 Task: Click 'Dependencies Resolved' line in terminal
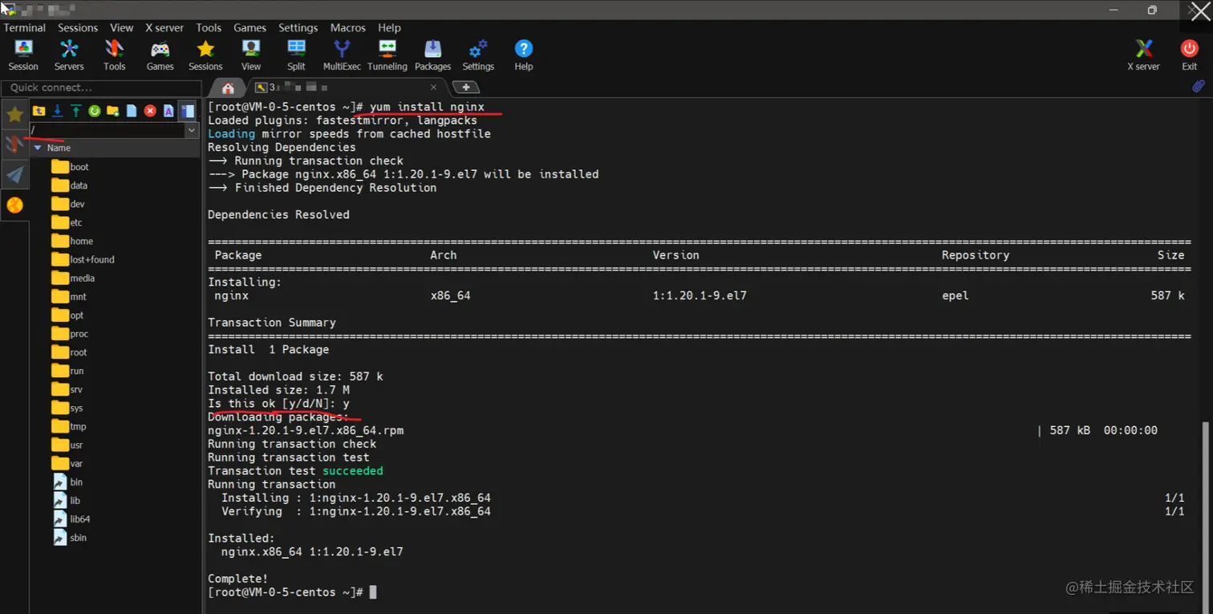[x=278, y=214]
